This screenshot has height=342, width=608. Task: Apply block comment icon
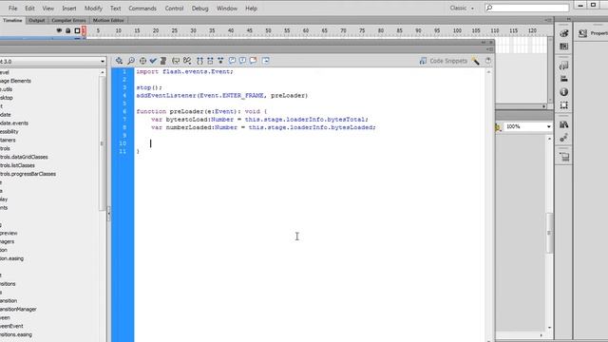232,61
